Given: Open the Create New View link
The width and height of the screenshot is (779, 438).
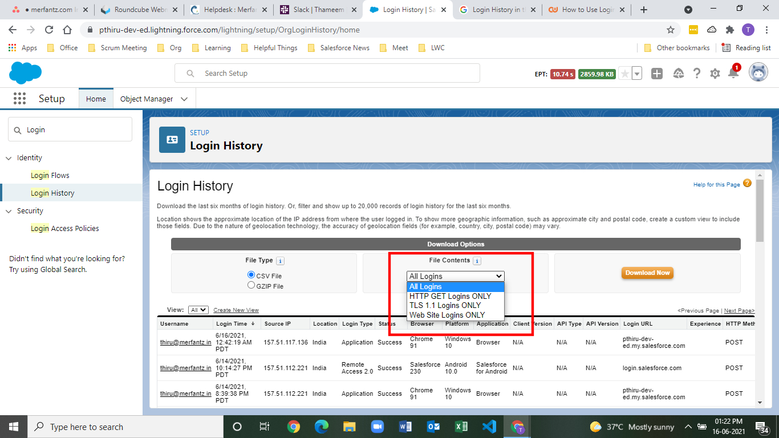Looking at the screenshot, I should (236, 310).
